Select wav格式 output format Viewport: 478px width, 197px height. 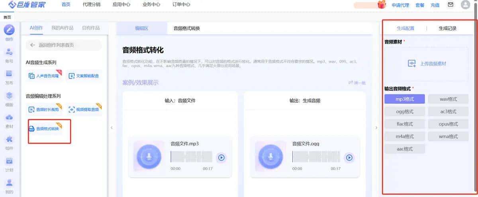click(448, 99)
